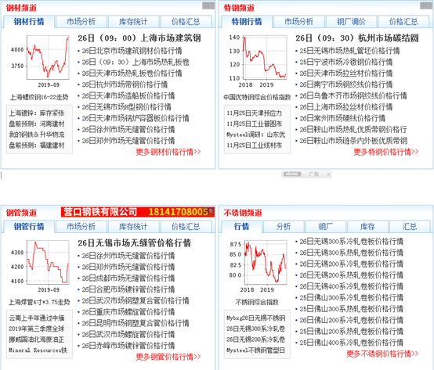Open 价格汇总 tab in 特钢频道 panel
This screenshot has width=434, height=370.
[403, 22]
